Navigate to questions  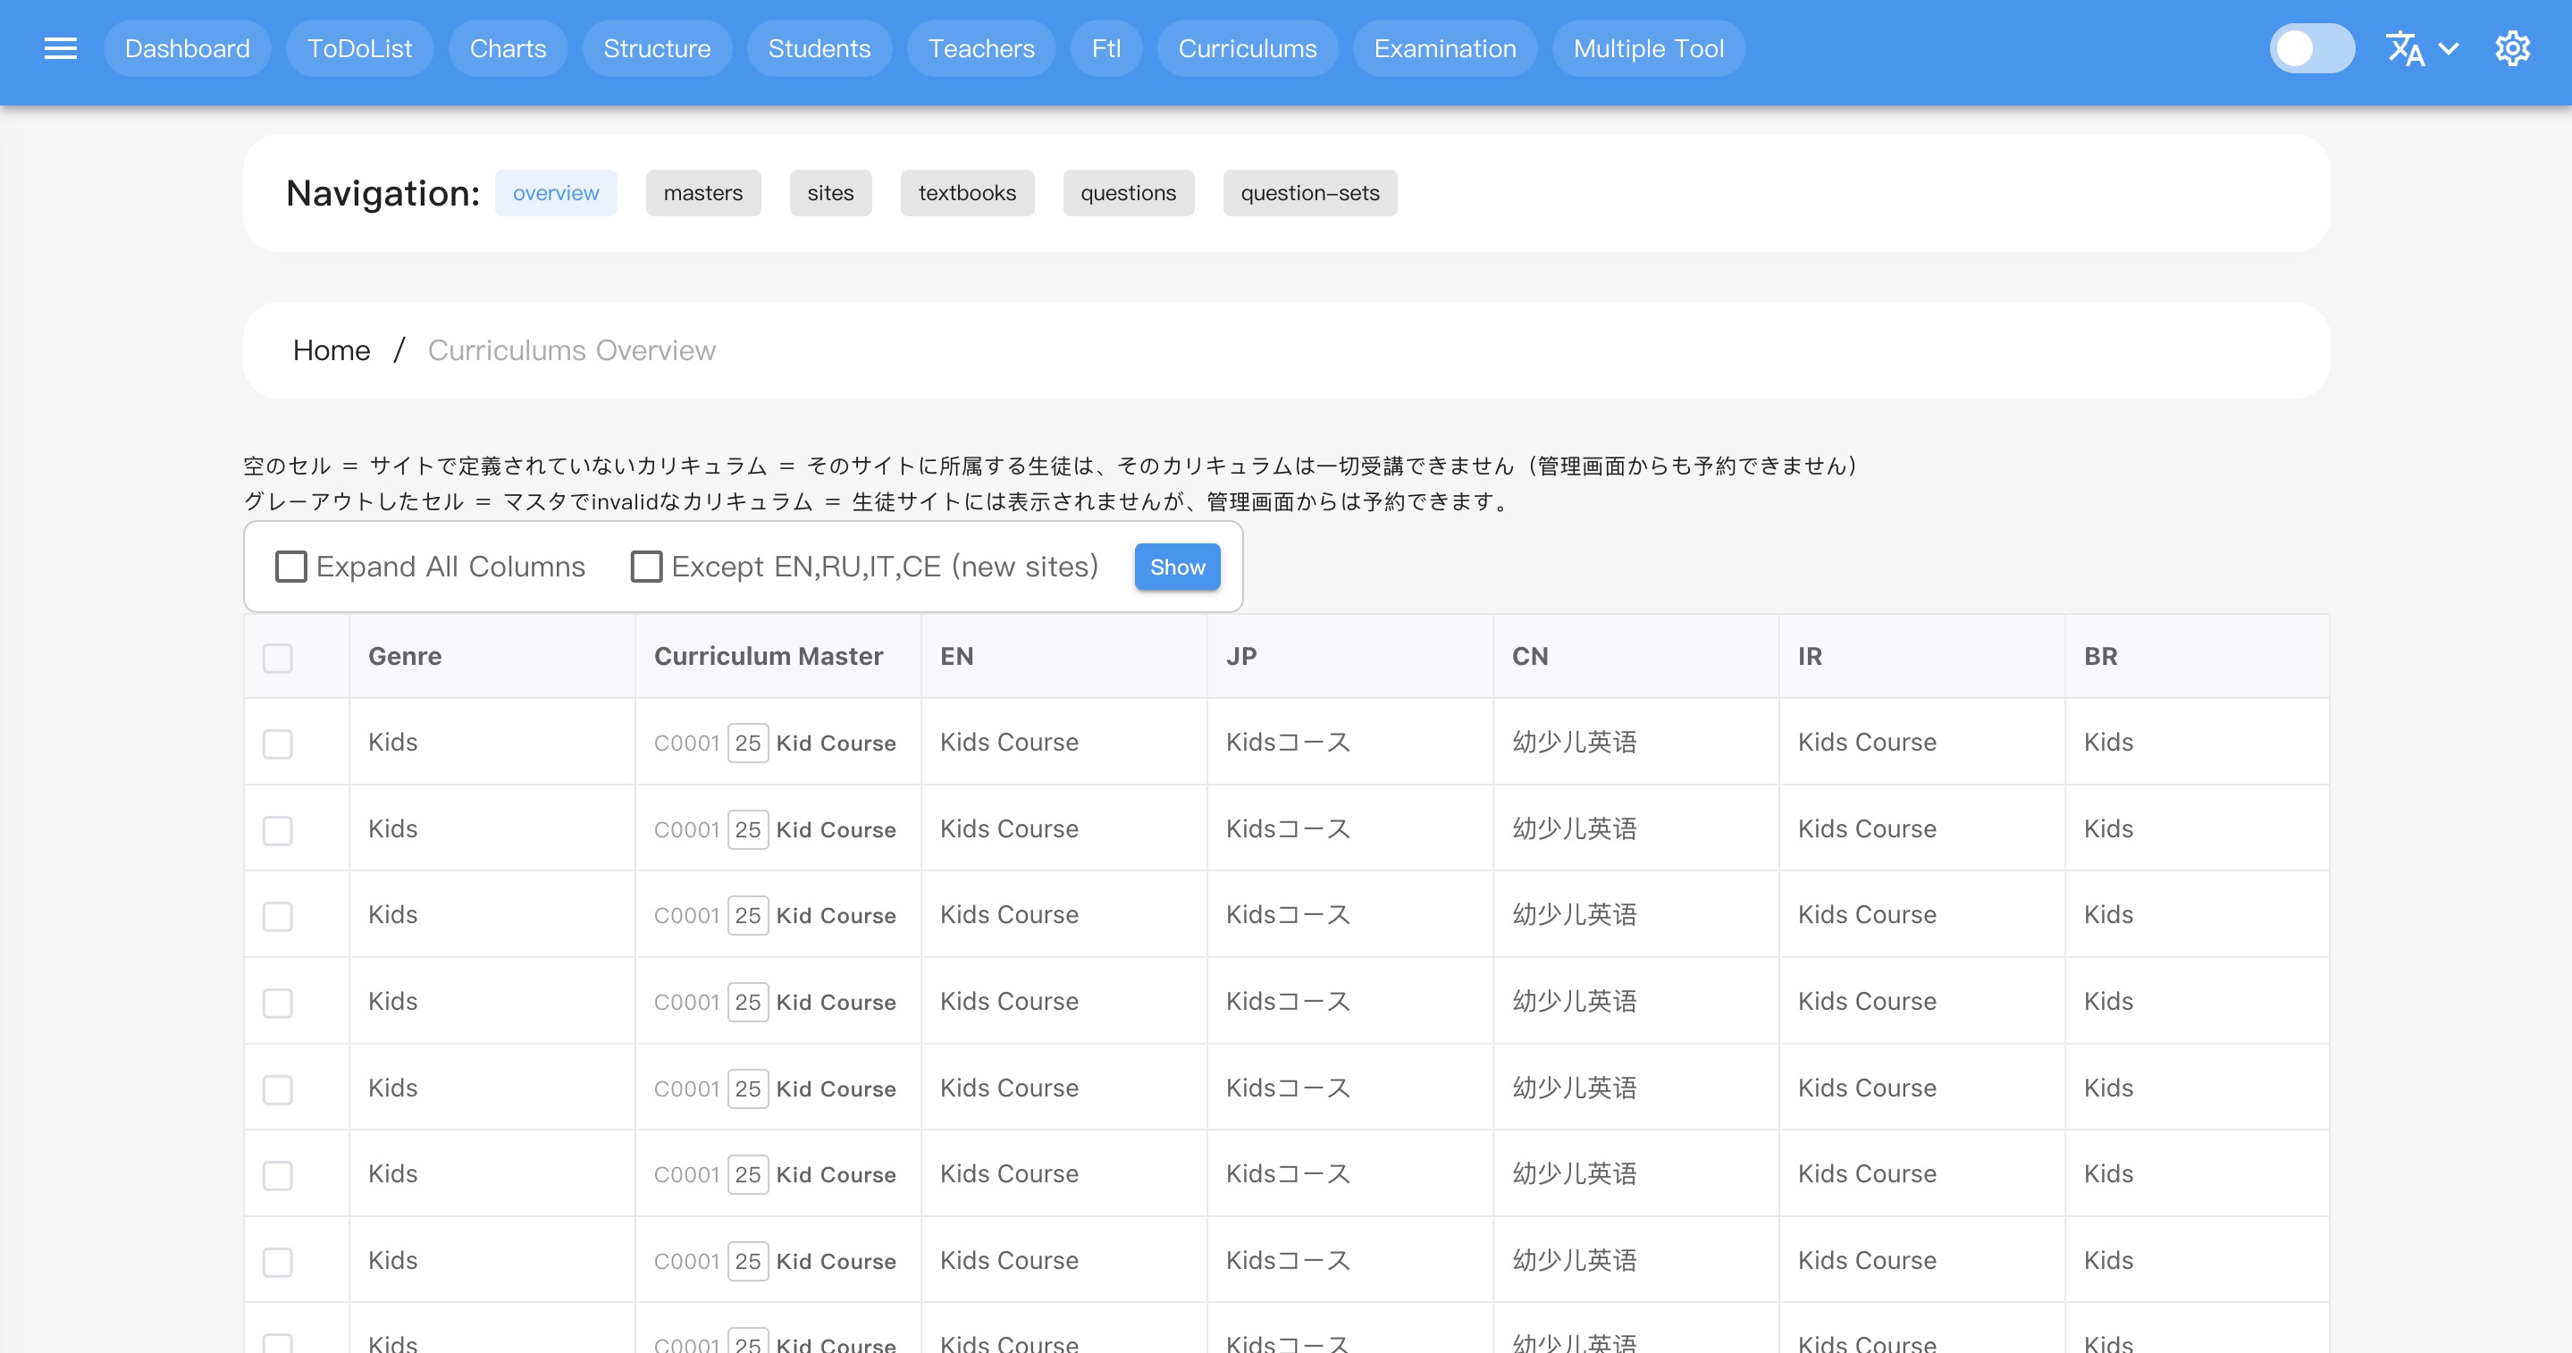1128,193
